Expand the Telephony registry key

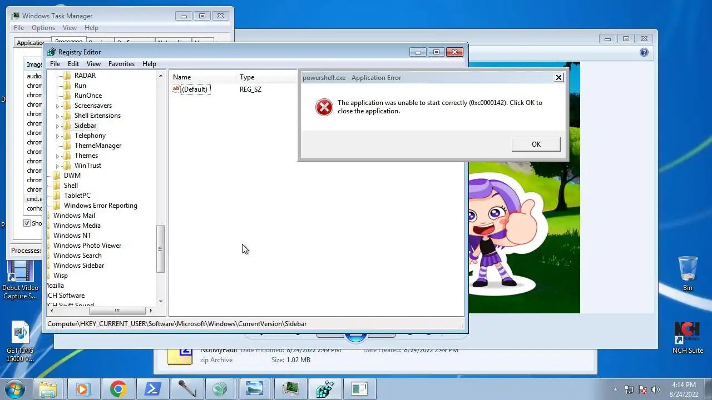pyautogui.click(x=57, y=136)
